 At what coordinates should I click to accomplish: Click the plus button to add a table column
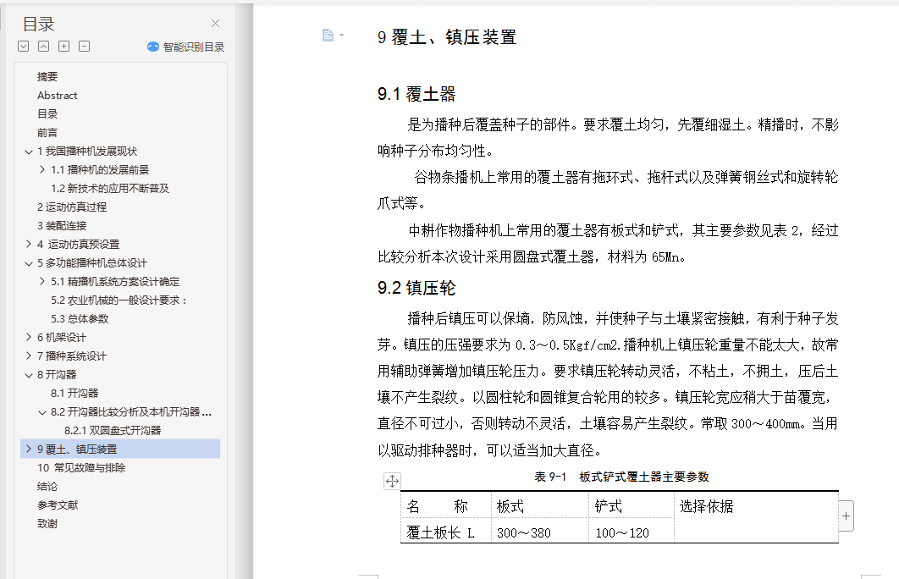click(x=846, y=516)
